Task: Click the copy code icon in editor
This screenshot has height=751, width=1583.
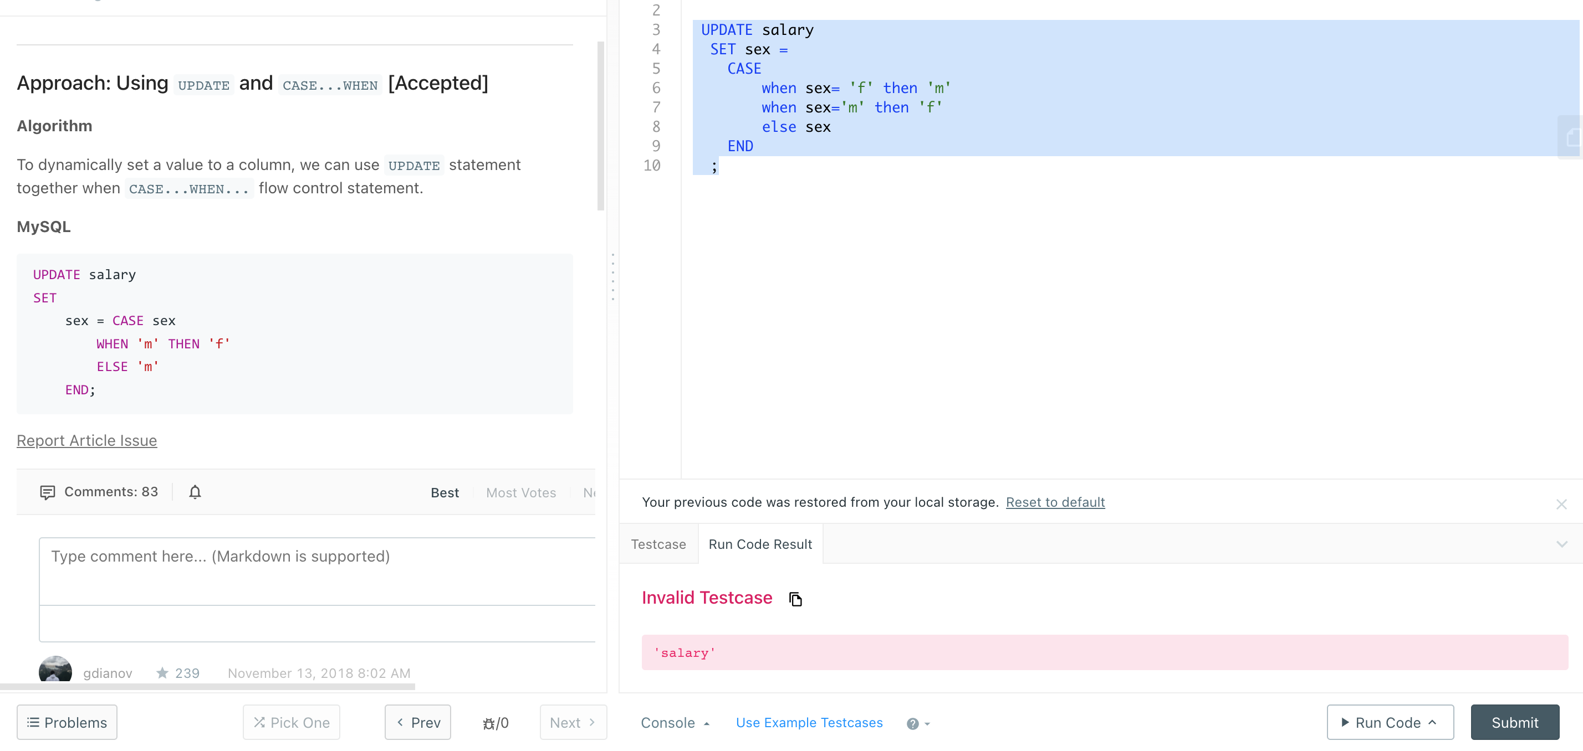Action: click(1572, 137)
